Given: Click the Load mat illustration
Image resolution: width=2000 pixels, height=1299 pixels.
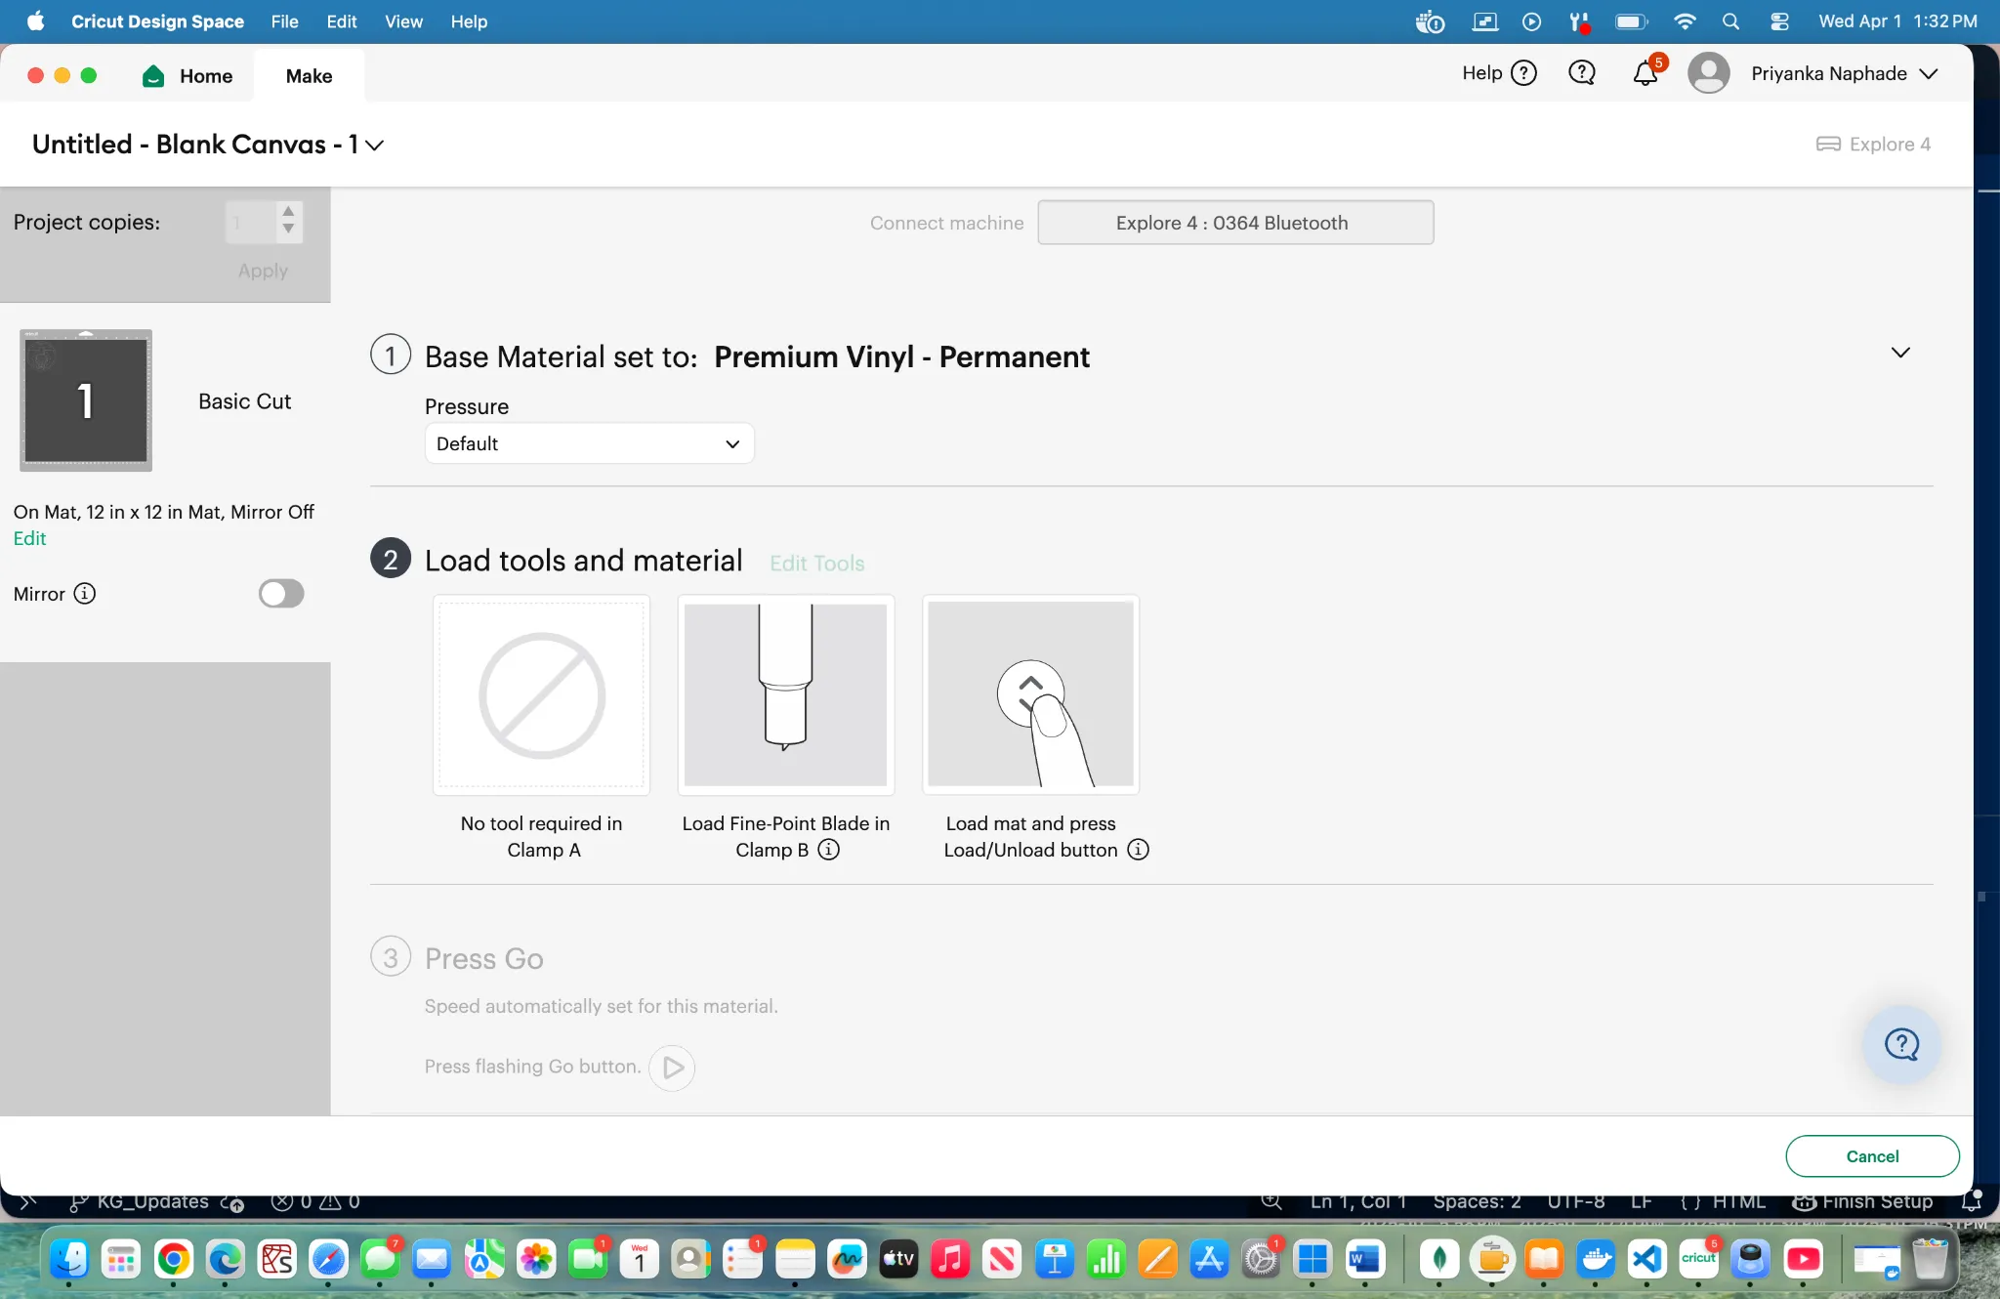Looking at the screenshot, I should point(1030,694).
